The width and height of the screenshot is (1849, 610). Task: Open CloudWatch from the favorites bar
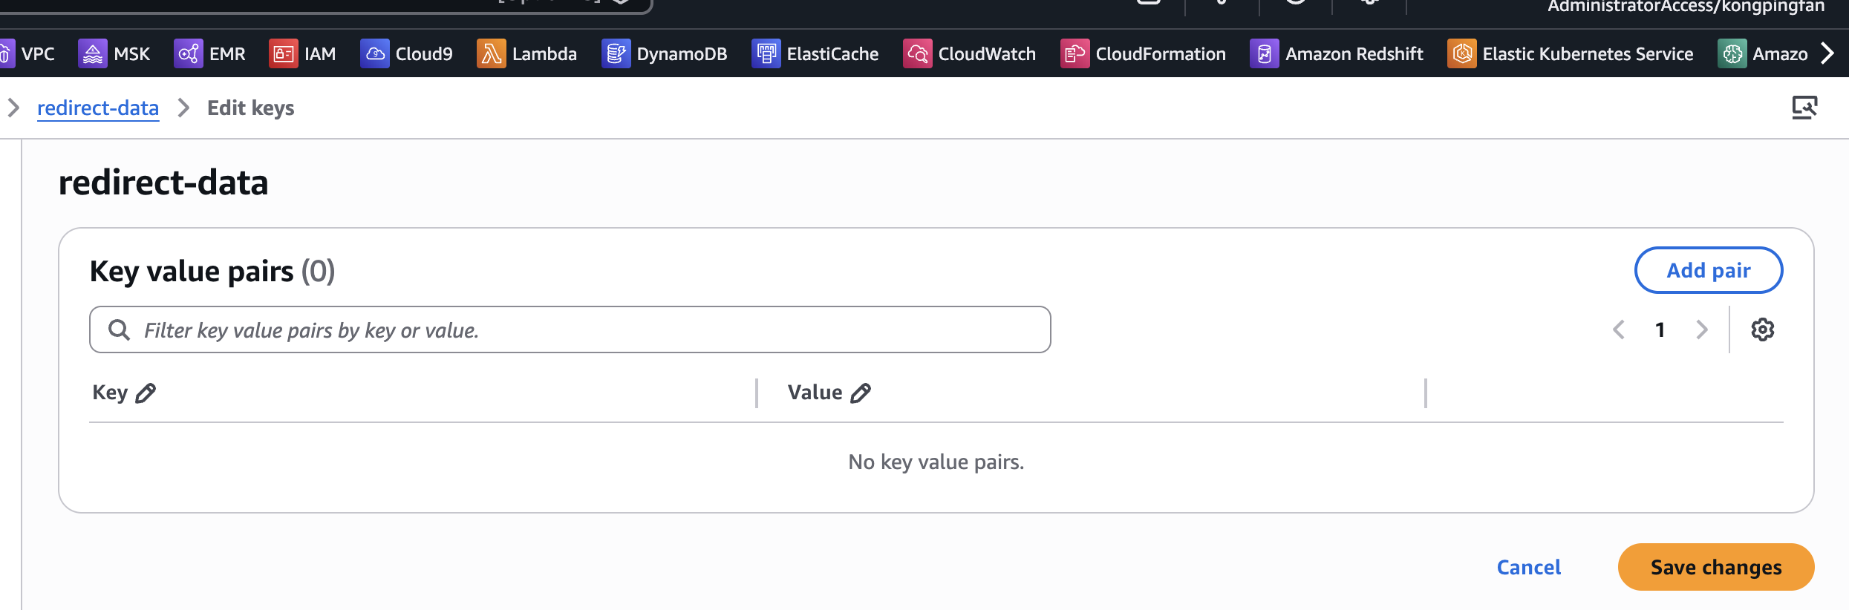point(917,54)
